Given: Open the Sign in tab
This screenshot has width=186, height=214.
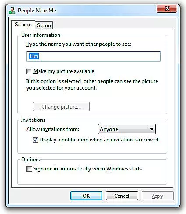Looking at the screenshot, I should click(44, 25).
